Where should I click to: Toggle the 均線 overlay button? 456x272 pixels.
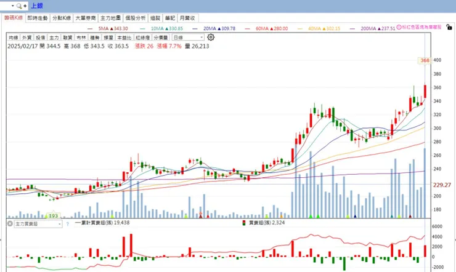pyautogui.click(x=14, y=38)
